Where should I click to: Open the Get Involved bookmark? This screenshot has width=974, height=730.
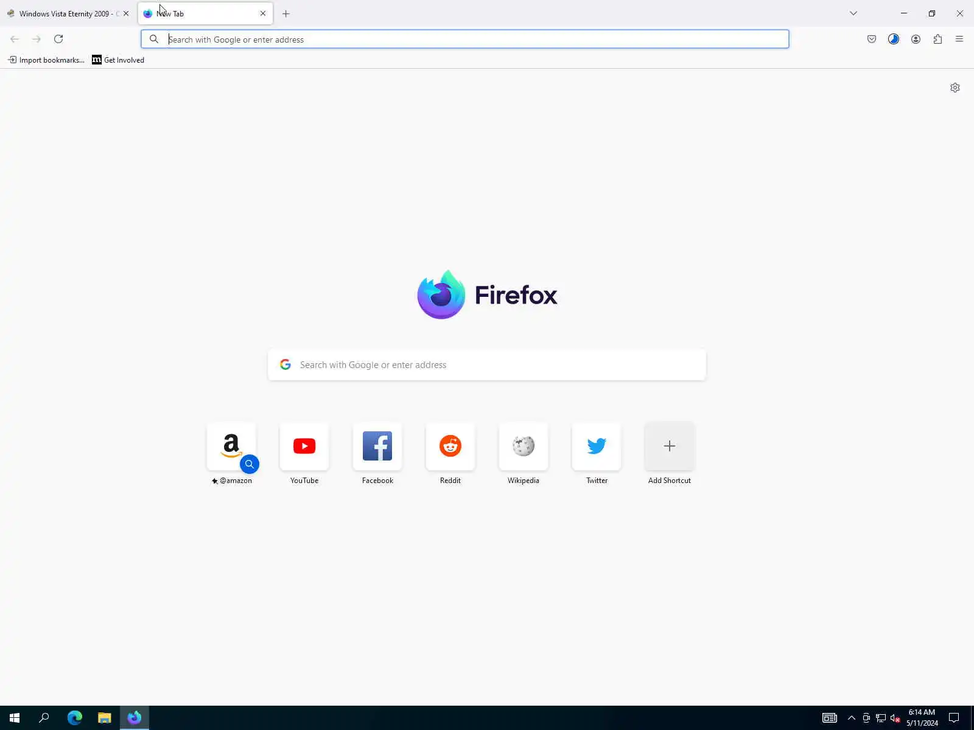coord(118,60)
